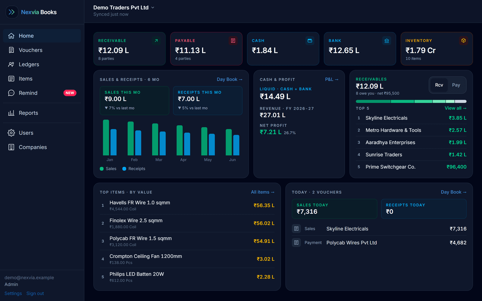Click the Net Profit ₹7.21 L value

coord(271,132)
